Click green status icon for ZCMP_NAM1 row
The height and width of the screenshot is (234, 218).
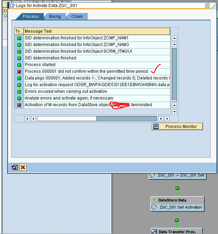point(19,38)
